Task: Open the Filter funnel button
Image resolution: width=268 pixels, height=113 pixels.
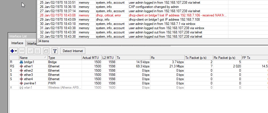Action: [55, 51]
